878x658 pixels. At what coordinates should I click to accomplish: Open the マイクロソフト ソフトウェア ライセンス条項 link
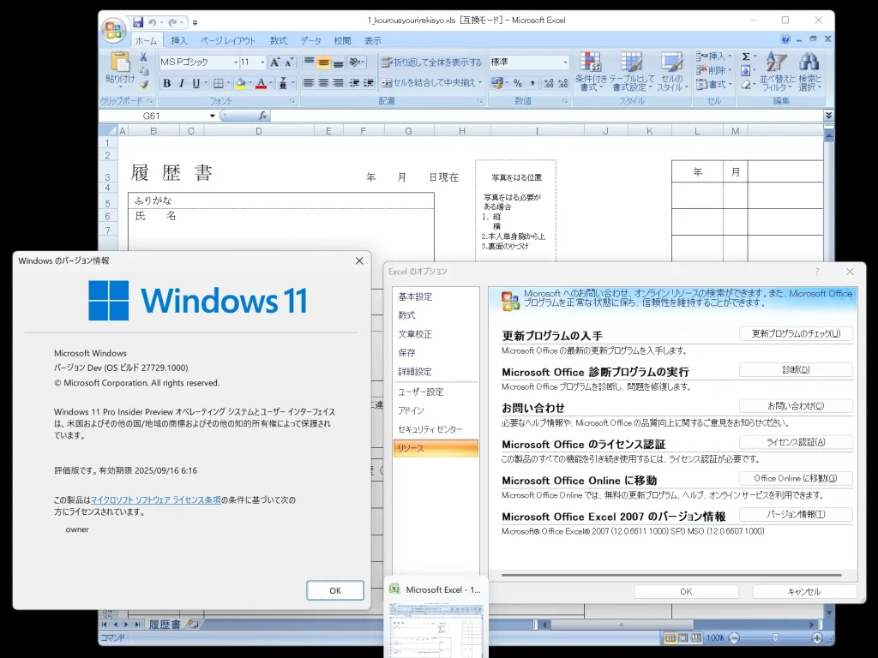pyautogui.click(x=156, y=499)
